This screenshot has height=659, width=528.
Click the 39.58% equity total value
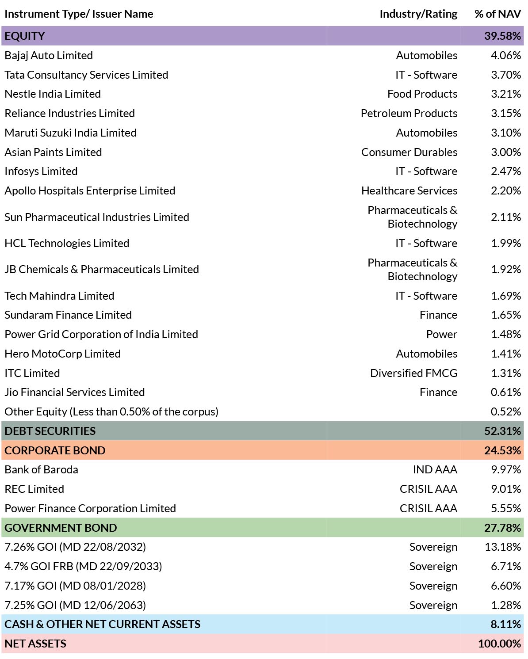point(502,36)
